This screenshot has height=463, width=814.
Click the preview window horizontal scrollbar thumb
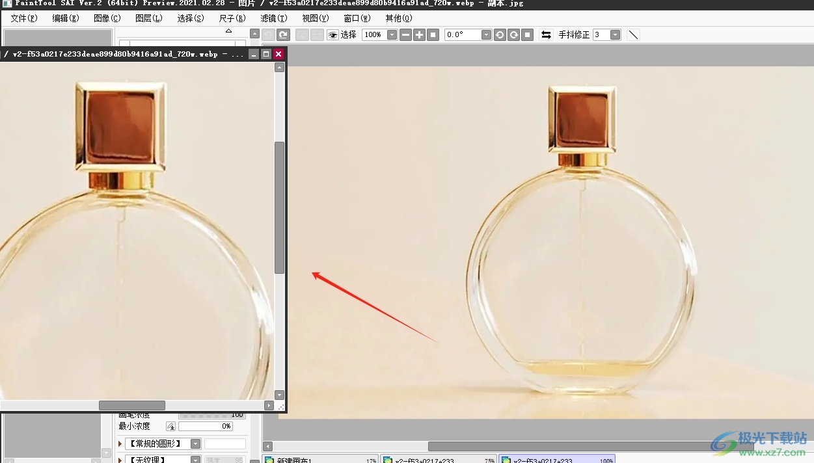[x=132, y=405]
